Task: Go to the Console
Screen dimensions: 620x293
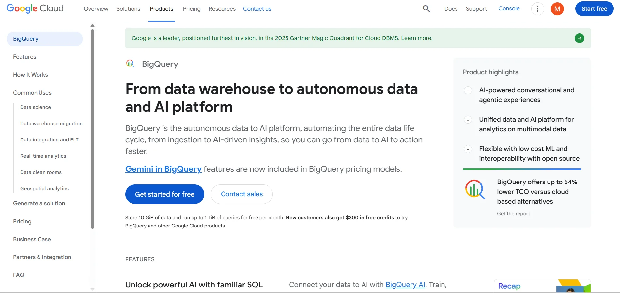Action: click(509, 8)
